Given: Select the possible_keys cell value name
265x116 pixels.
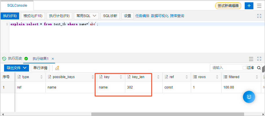Looking at the screenshot, I should click(71, 87).
